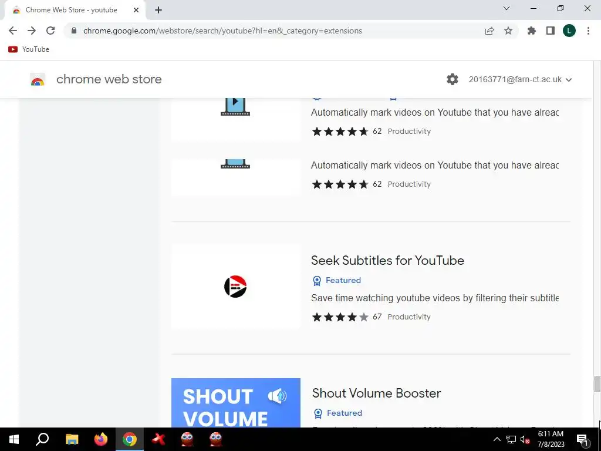Click Featured badge under Shout Volume Booster
The width and height of the screenshot is (601, 451).
(338, 413)
